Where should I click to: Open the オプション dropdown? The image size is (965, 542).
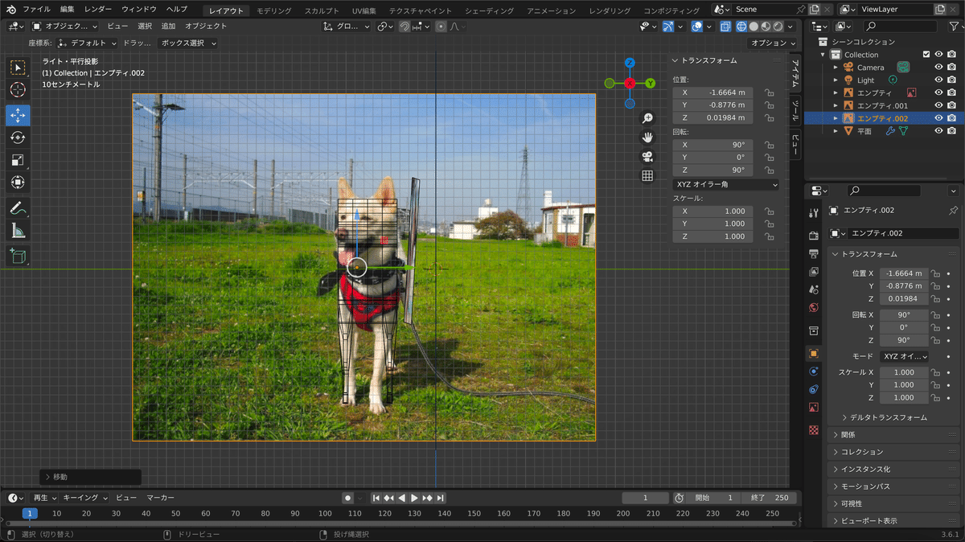tap(772, 43)
